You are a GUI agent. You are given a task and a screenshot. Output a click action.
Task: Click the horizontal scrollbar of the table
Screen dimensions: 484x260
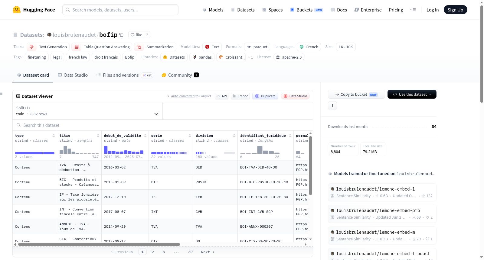(99, 245)
